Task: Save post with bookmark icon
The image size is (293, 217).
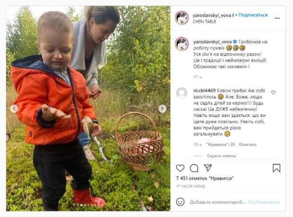Action: pos(276,168)
